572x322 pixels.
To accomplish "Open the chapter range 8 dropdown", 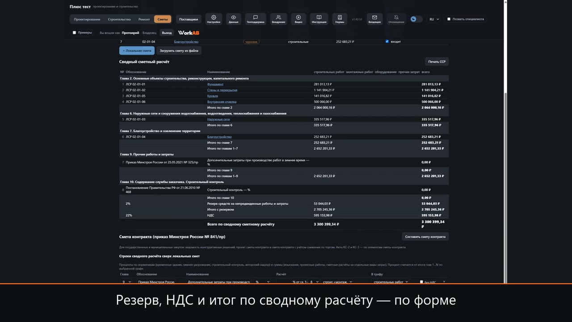I will click(x=314, y=282).
